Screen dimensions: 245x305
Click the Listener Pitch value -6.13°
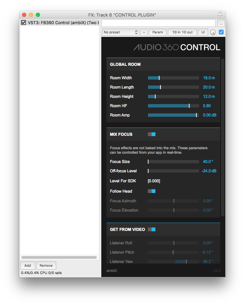pyautogui.click(x=207, y=252)
